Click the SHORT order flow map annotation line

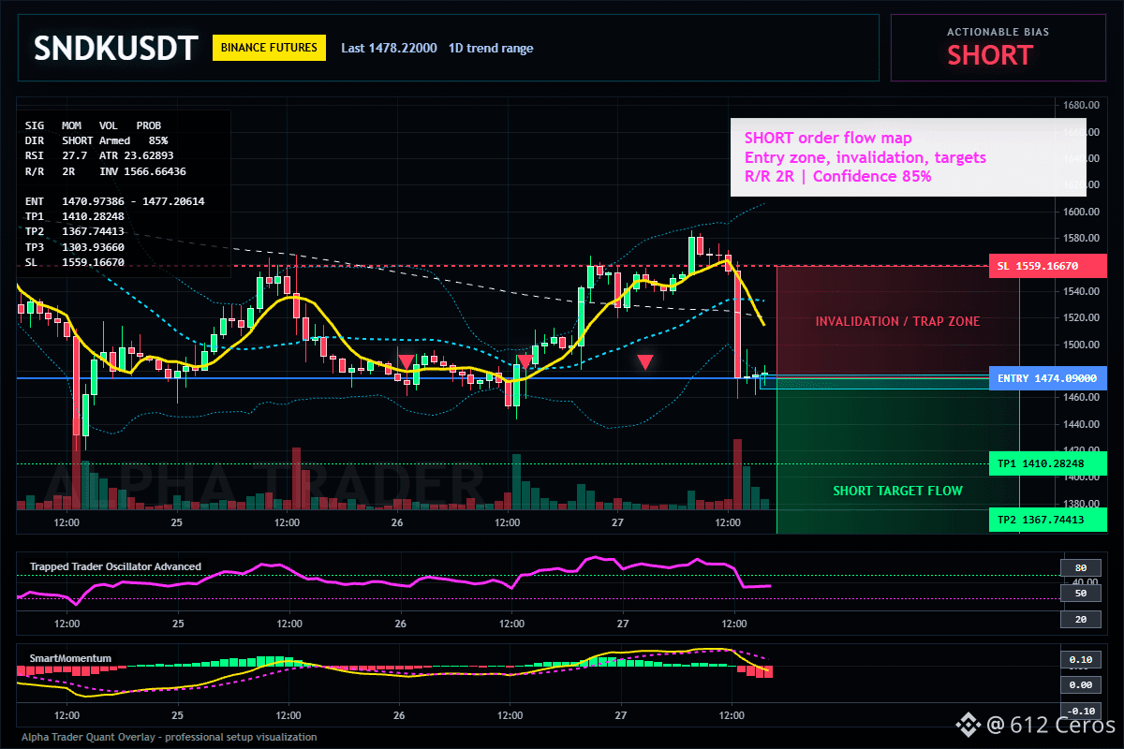click(x=828, y=139)
